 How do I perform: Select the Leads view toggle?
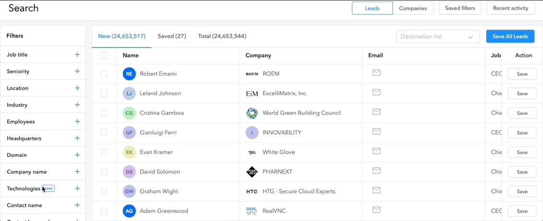372,8
